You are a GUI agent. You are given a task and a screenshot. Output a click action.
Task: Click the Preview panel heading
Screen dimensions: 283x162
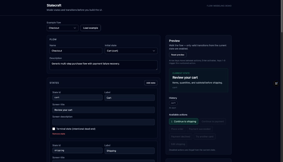pos(174,41)
